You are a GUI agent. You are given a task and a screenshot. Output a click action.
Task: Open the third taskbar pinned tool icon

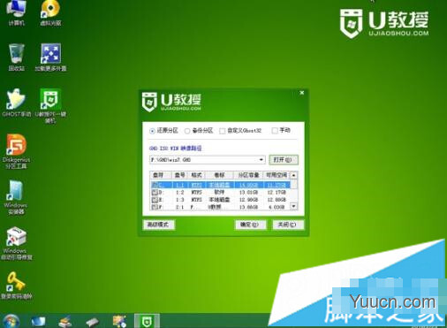(65, 321)
